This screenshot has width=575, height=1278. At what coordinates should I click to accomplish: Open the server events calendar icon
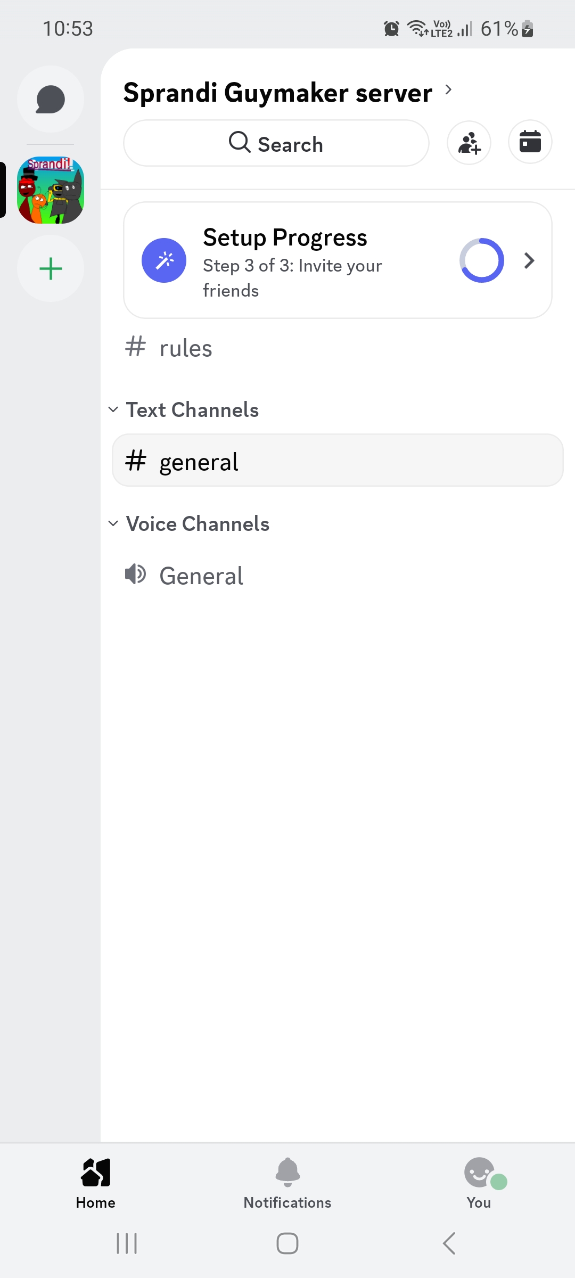click(530, 143)
